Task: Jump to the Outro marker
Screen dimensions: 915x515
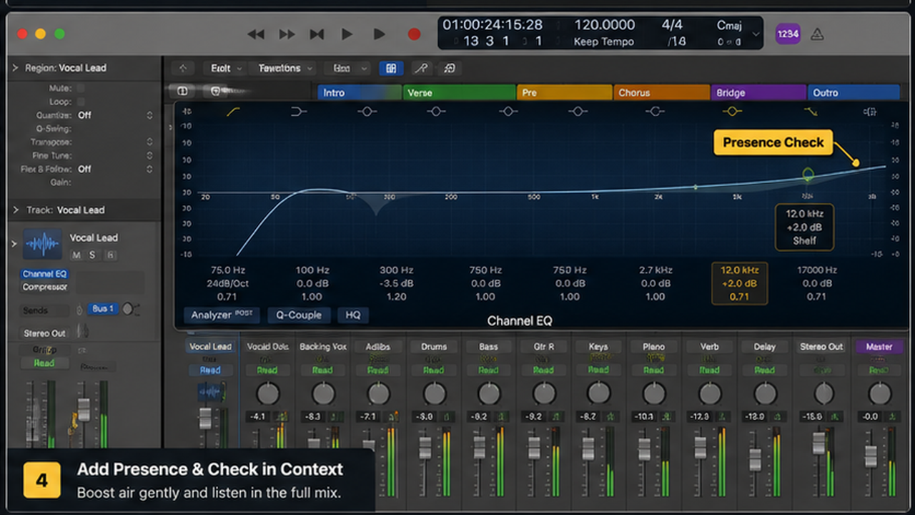Action: (854, 93)
